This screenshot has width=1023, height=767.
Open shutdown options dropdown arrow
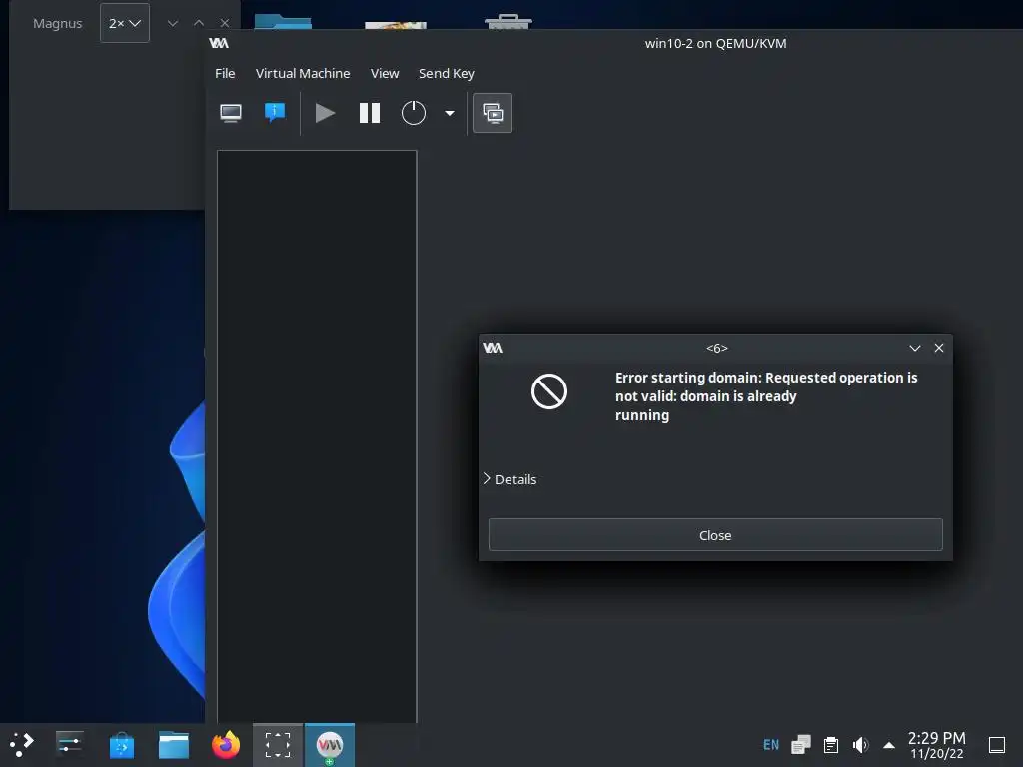point(450,113)
